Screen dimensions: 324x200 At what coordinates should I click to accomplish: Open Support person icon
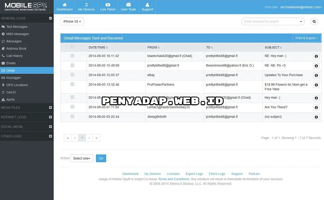[x=147, y=4]
